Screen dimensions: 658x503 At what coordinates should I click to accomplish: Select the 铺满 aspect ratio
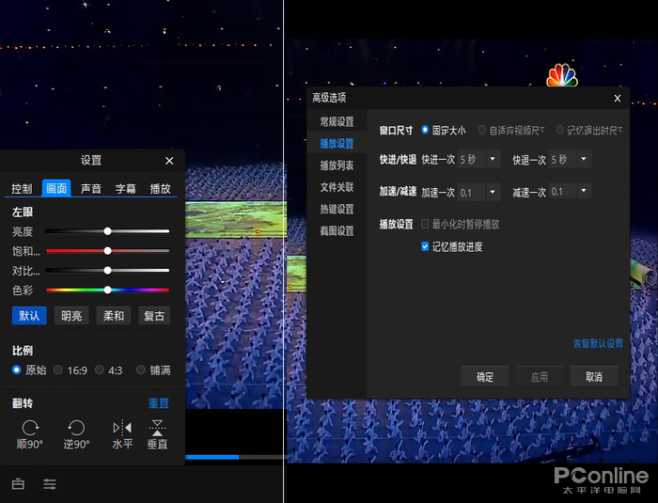(x=153, y=370)
